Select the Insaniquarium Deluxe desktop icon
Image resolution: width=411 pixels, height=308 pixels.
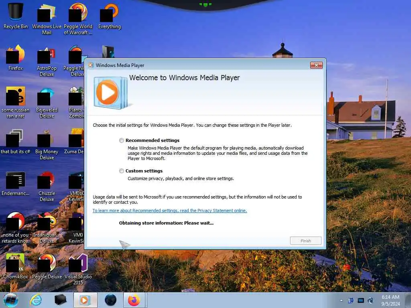(47, 228)
